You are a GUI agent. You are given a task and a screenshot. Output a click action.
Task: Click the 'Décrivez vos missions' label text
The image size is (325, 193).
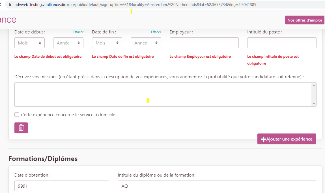click(x=159, y=77)
